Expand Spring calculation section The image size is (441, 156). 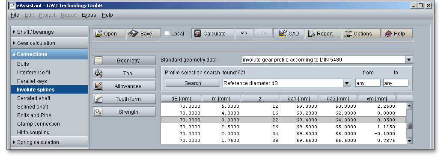[49, 142]
